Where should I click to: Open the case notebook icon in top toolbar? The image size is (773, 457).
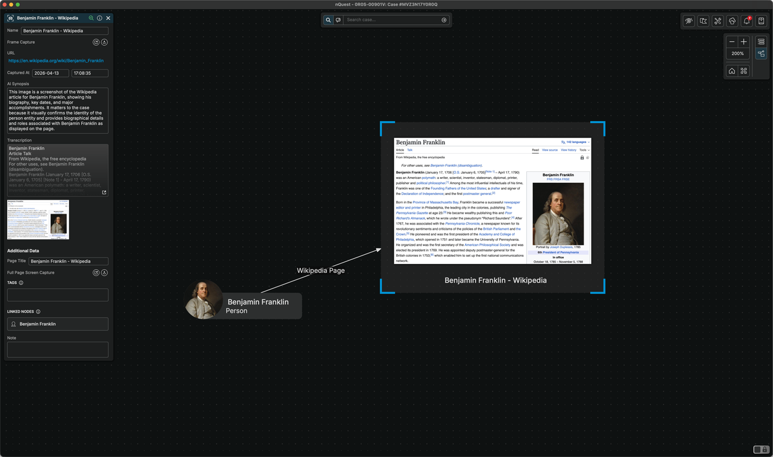coord(761,21)
